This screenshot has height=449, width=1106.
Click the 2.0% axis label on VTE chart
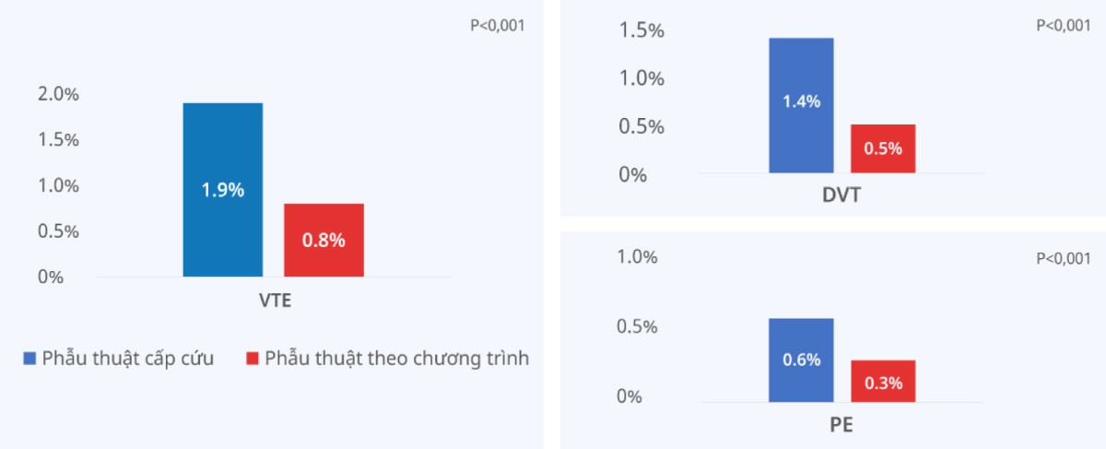58,94
